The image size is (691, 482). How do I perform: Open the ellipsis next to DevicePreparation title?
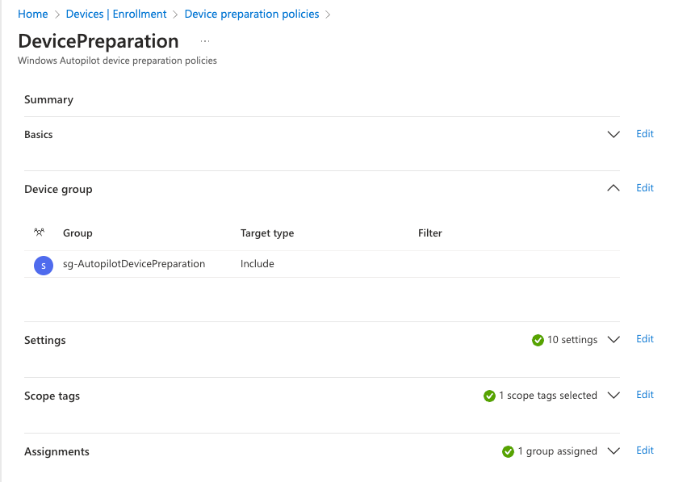pos(204,41)
